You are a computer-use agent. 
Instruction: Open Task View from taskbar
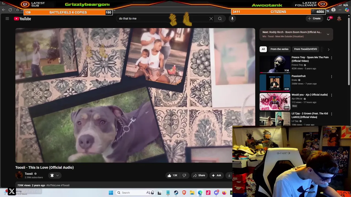point(160,193)
